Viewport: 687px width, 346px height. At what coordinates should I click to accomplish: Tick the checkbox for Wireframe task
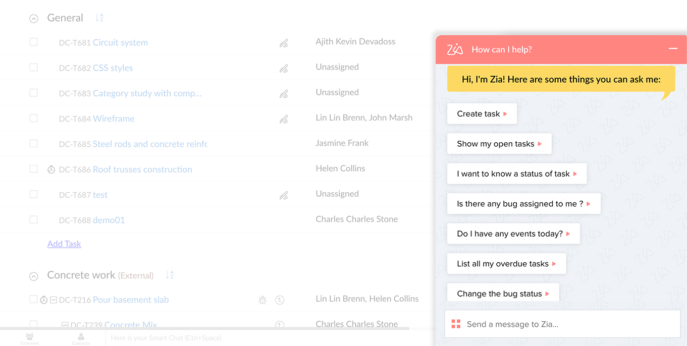pos(33,118)
